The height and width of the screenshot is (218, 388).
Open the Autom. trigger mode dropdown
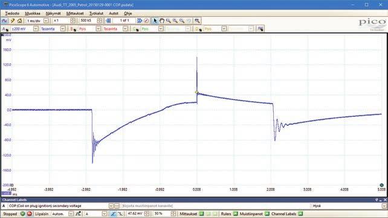(71, 214)
